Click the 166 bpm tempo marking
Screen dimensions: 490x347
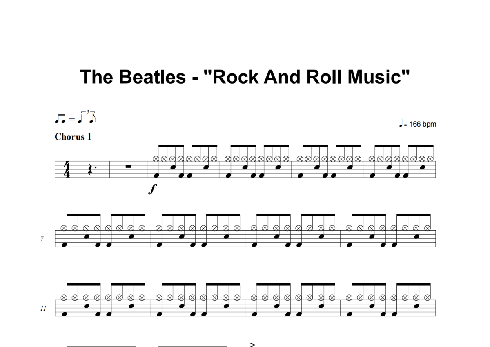(x=423, y=124)
